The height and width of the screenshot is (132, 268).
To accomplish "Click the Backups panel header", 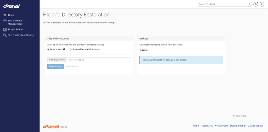I will point(181,39).
